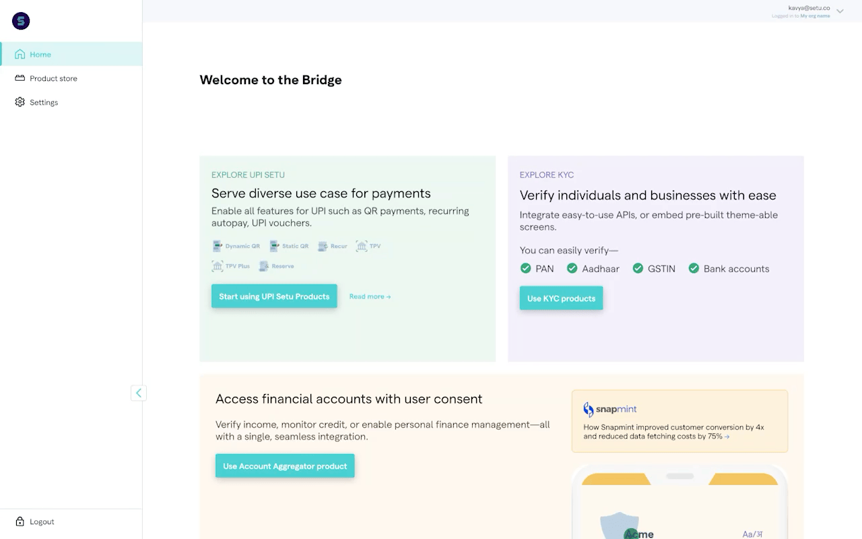Click the Recur recurring payments icon

pyautogui.click(x=323, y=246)
